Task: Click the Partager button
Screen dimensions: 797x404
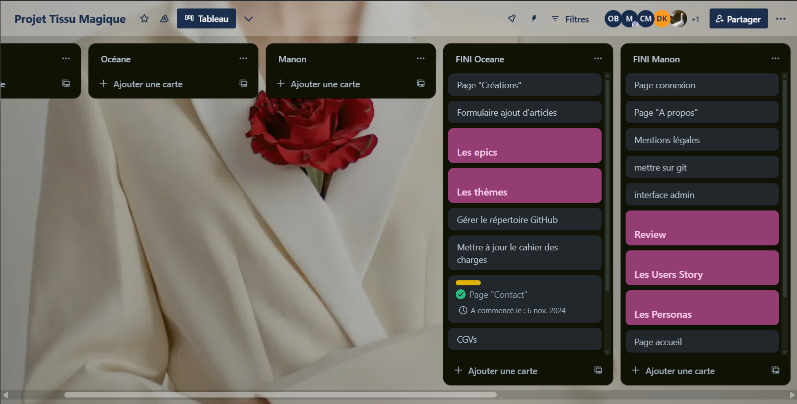Action: click(738, 19)
